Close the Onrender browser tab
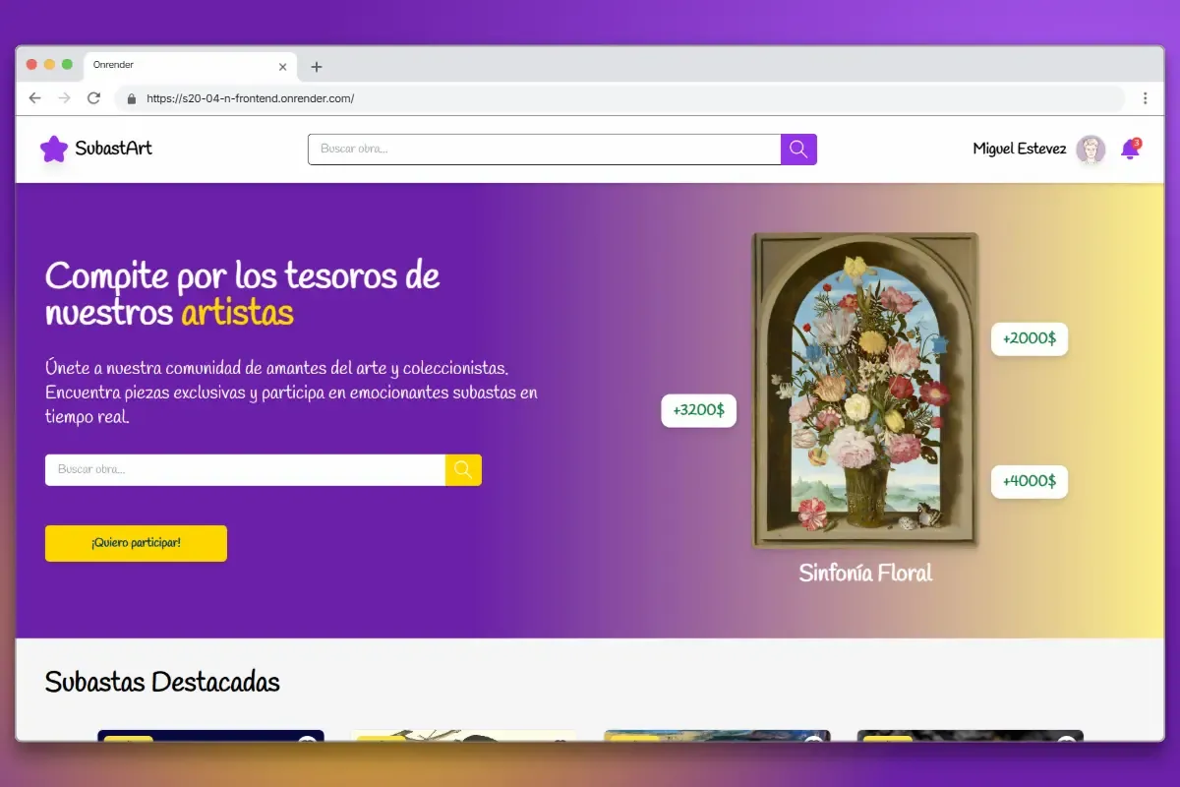Viewport: 1180px width, 787px height. [x=283, y=67]
